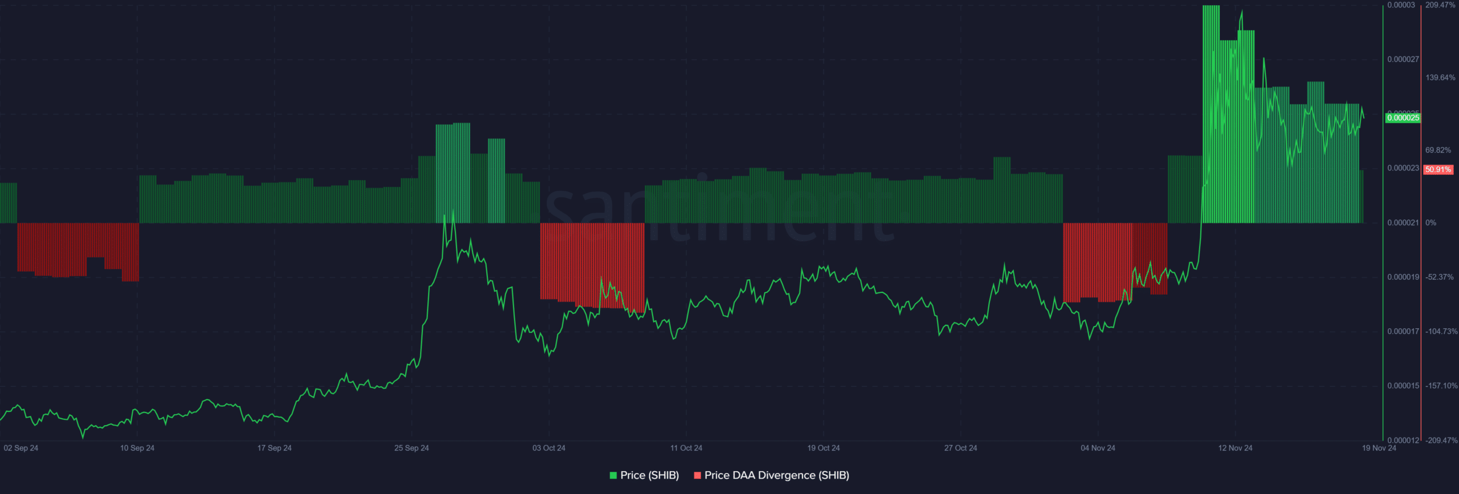Click the -157.10% divergence axis value
1459x494 pixels.
coord(1441,386)
